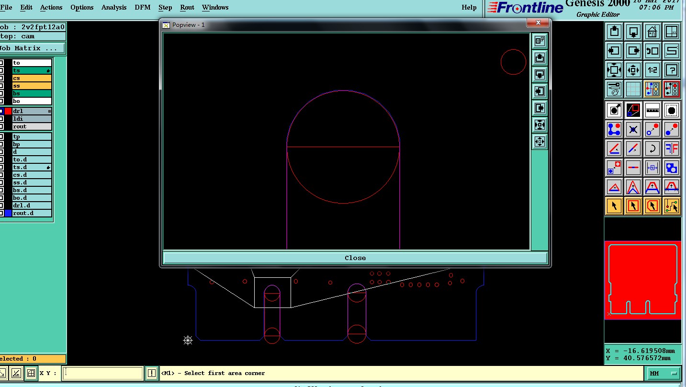Viewport: 686px width, 387px height.
Task: Open the Job Matrix ... button
Action: coord(32,48)
